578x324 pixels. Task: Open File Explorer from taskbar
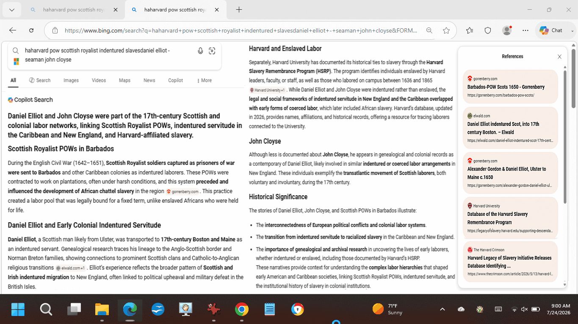point(102,310)
